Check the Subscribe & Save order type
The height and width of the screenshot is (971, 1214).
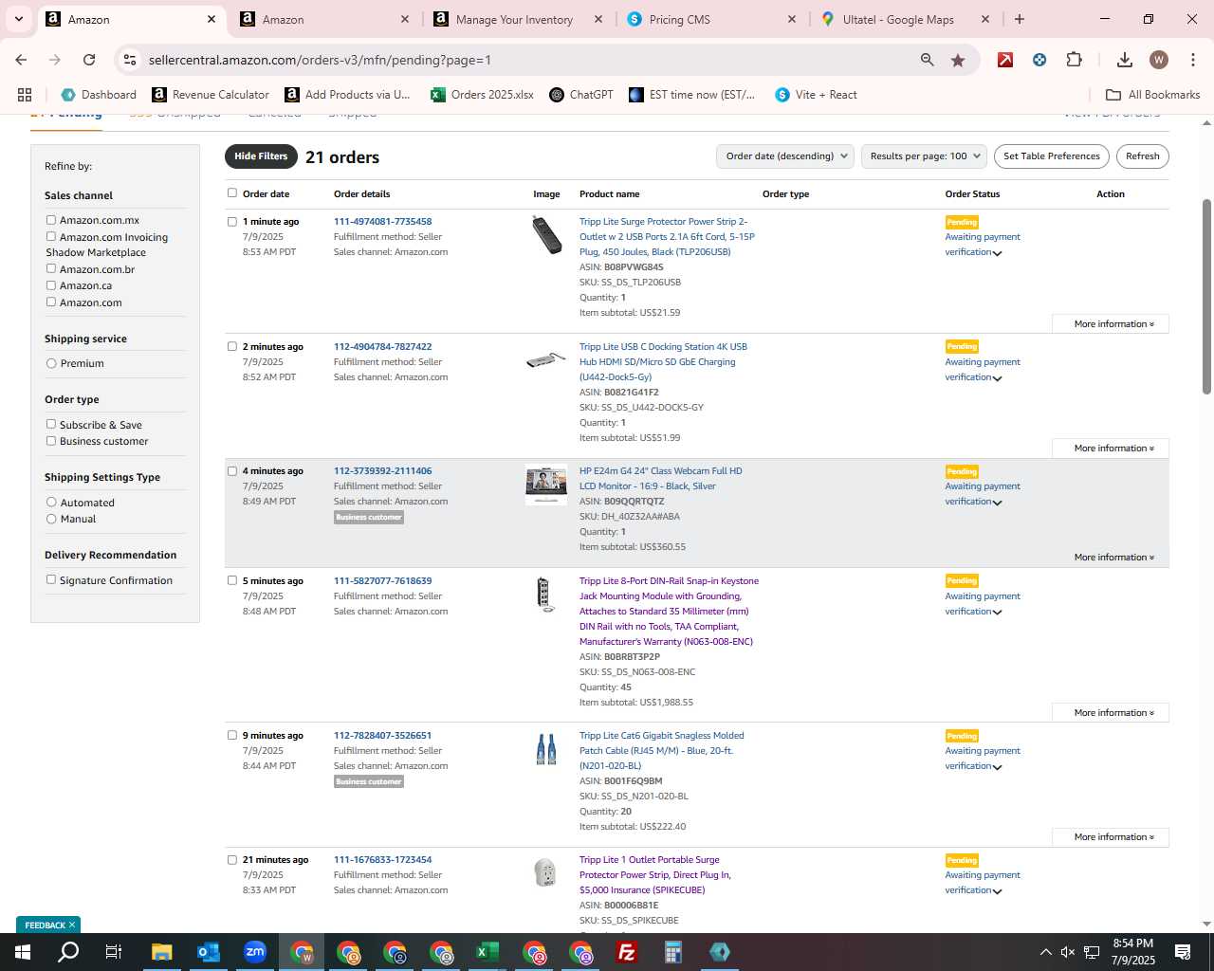[x=51, y=424]
